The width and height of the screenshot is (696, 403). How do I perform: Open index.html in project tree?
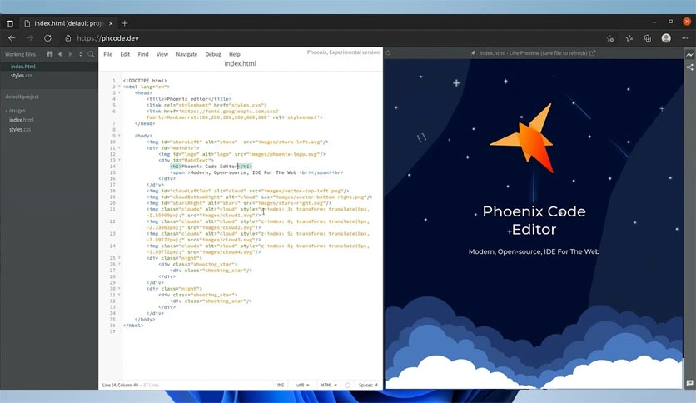pos(22,120)
